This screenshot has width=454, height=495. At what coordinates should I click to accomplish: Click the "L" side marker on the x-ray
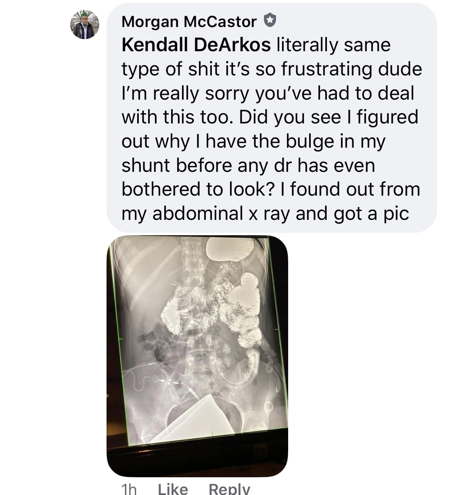tap(278, 390)
